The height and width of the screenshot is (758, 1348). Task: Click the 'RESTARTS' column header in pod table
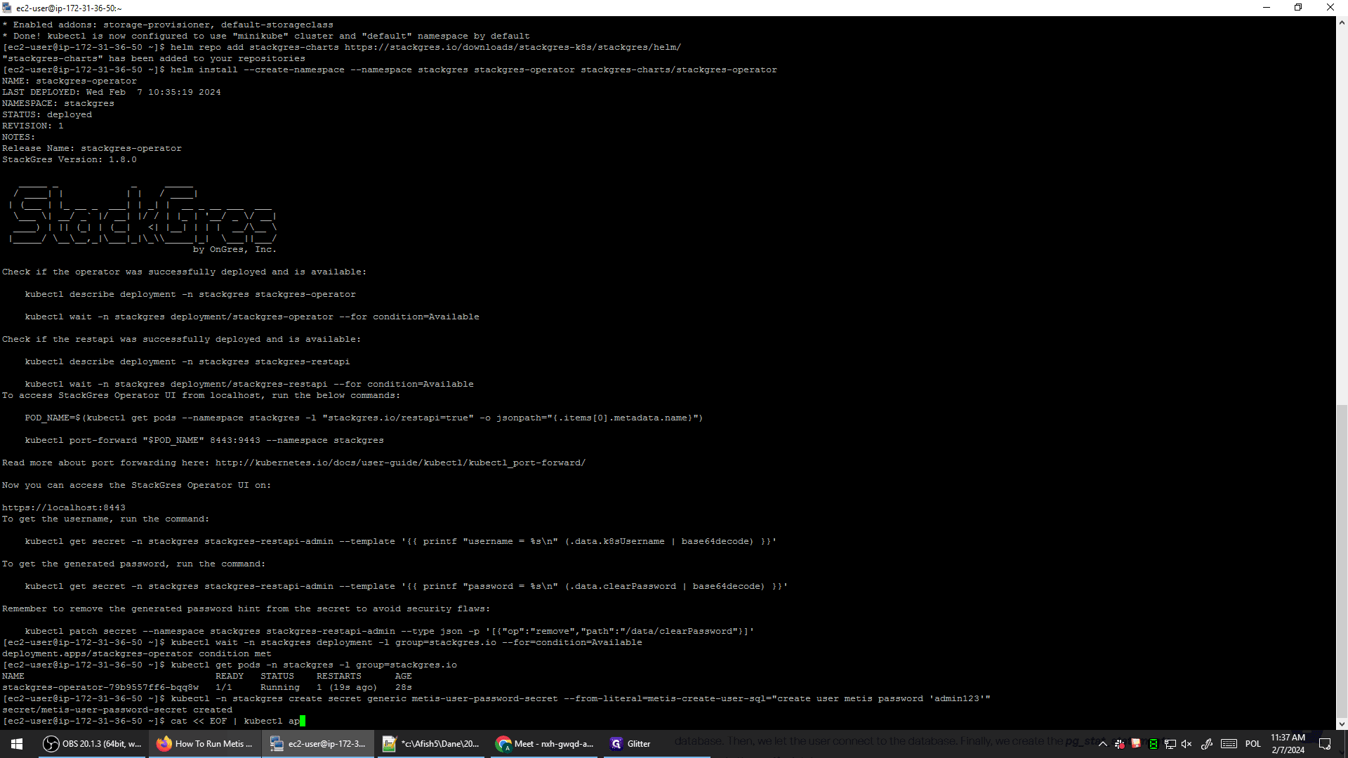point(339,676)
